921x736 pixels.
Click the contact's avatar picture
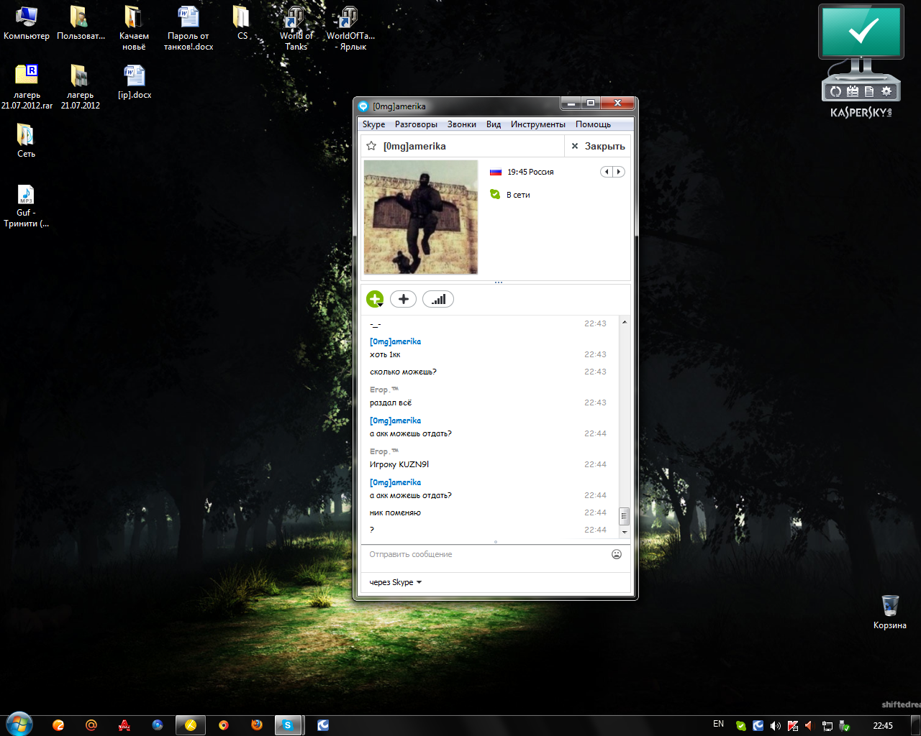421,217
